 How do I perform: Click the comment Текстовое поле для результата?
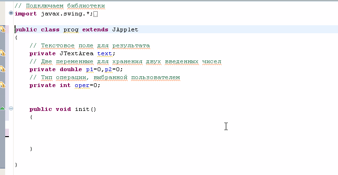pyautogui.click(x=90, y=45)
